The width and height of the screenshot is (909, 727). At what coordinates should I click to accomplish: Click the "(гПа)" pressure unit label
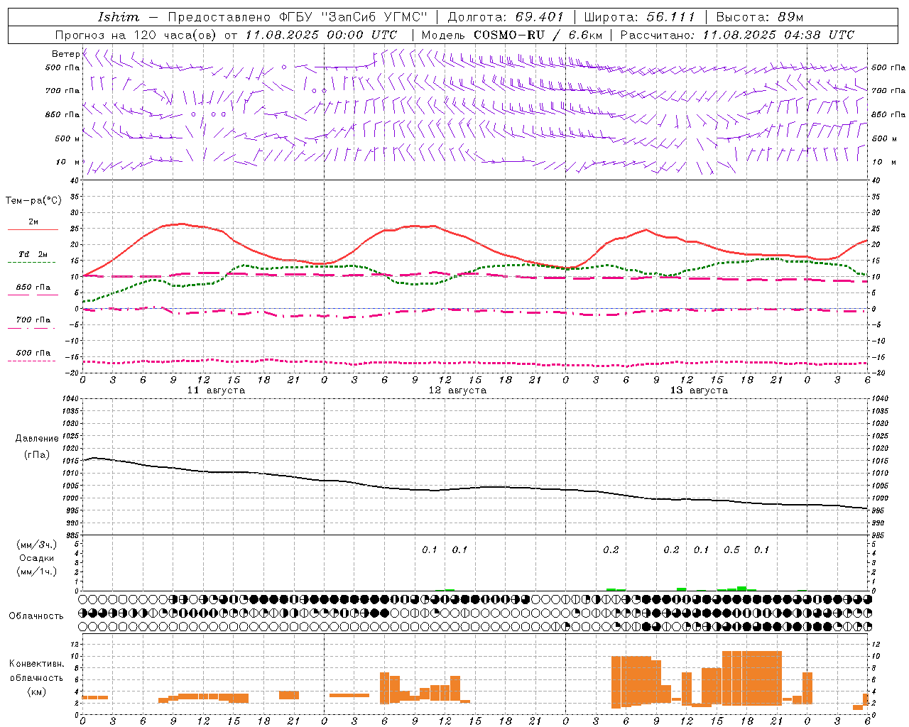tap(37, 455)
